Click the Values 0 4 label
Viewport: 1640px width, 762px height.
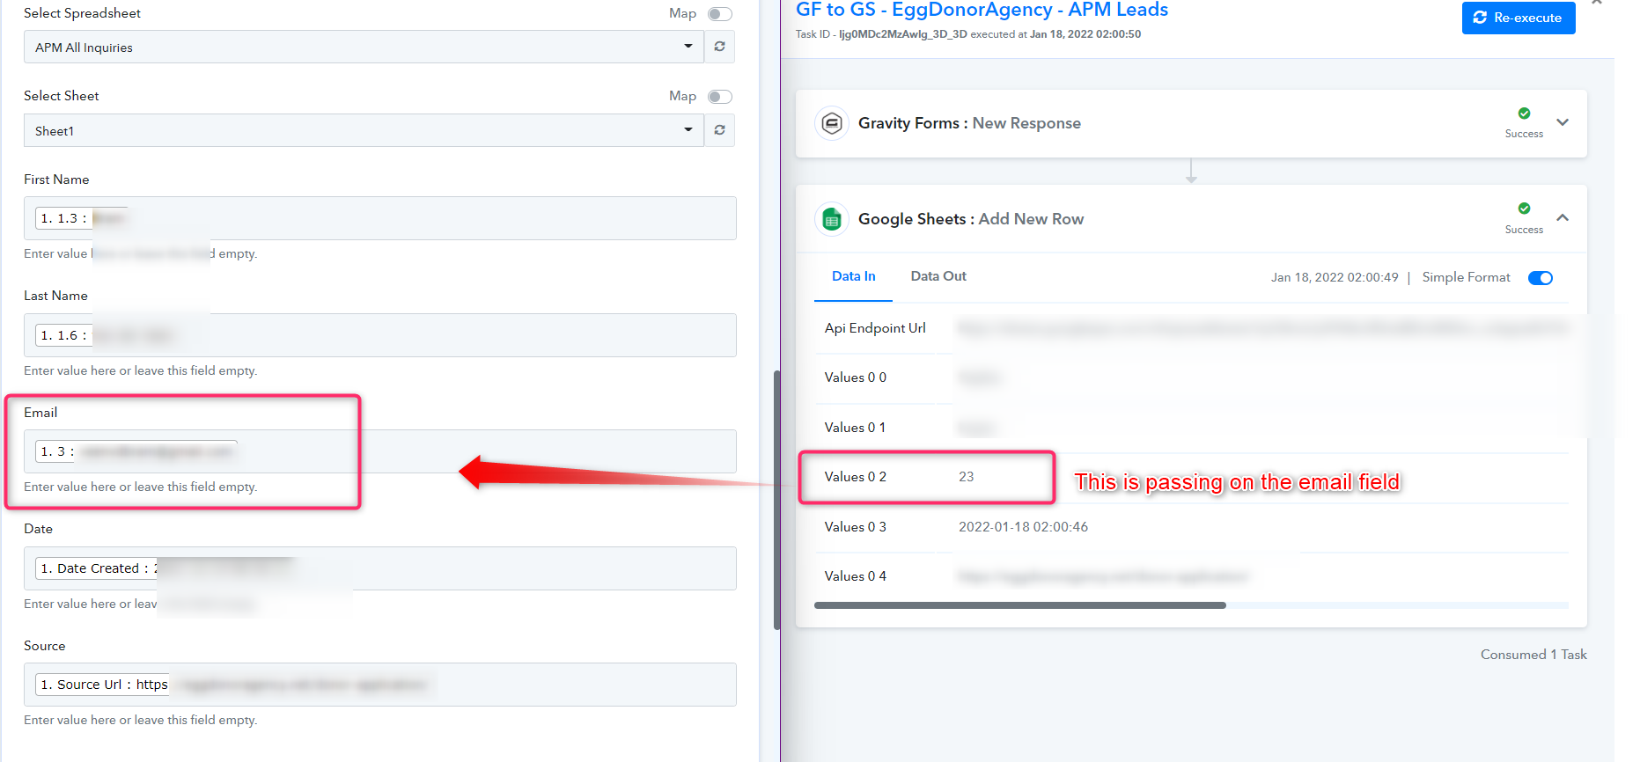tap(855, 576)
